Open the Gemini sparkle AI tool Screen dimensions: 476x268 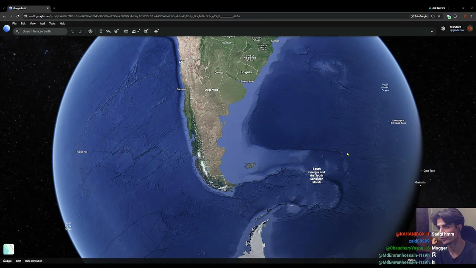(156, 31)
